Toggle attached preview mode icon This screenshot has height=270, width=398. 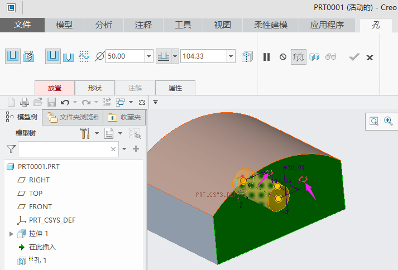314,57
